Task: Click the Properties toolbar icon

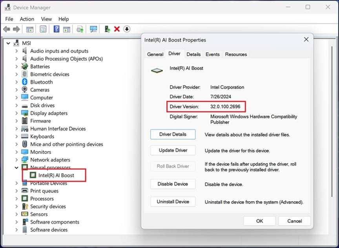Action: point(43,29)
